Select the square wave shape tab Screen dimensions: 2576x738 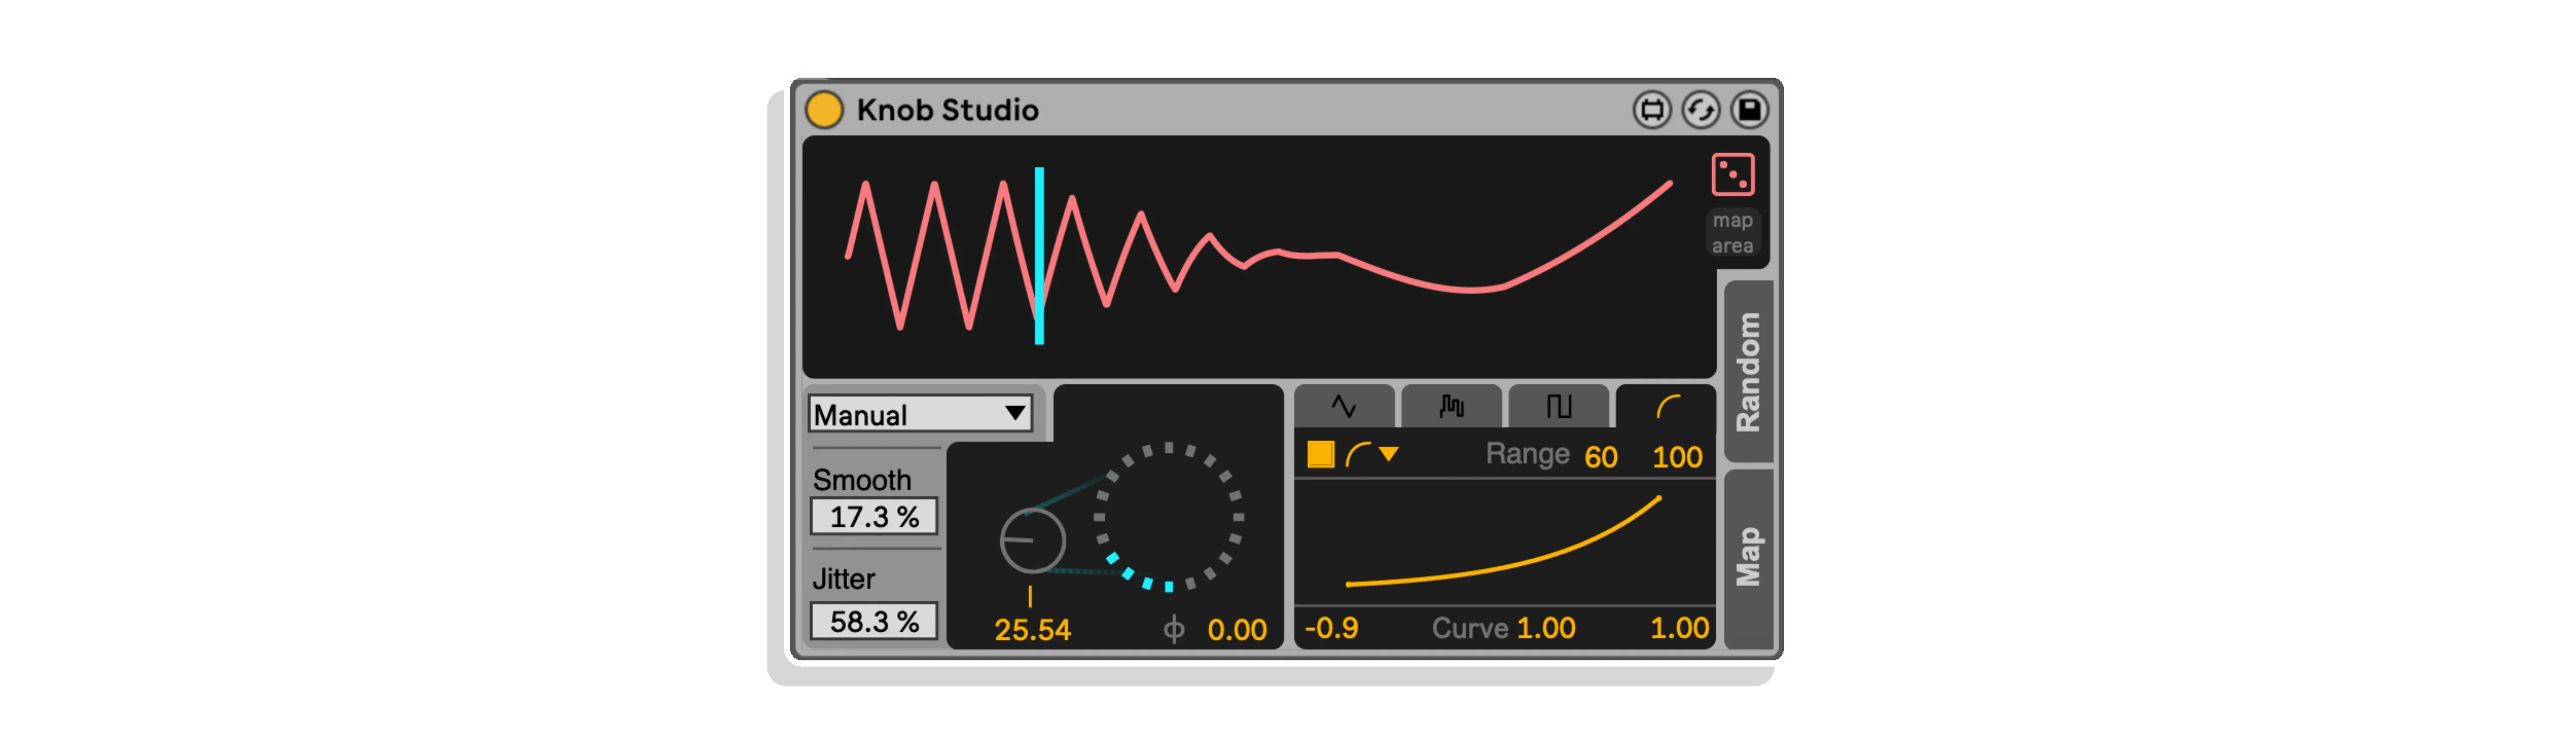[1558, 407]
